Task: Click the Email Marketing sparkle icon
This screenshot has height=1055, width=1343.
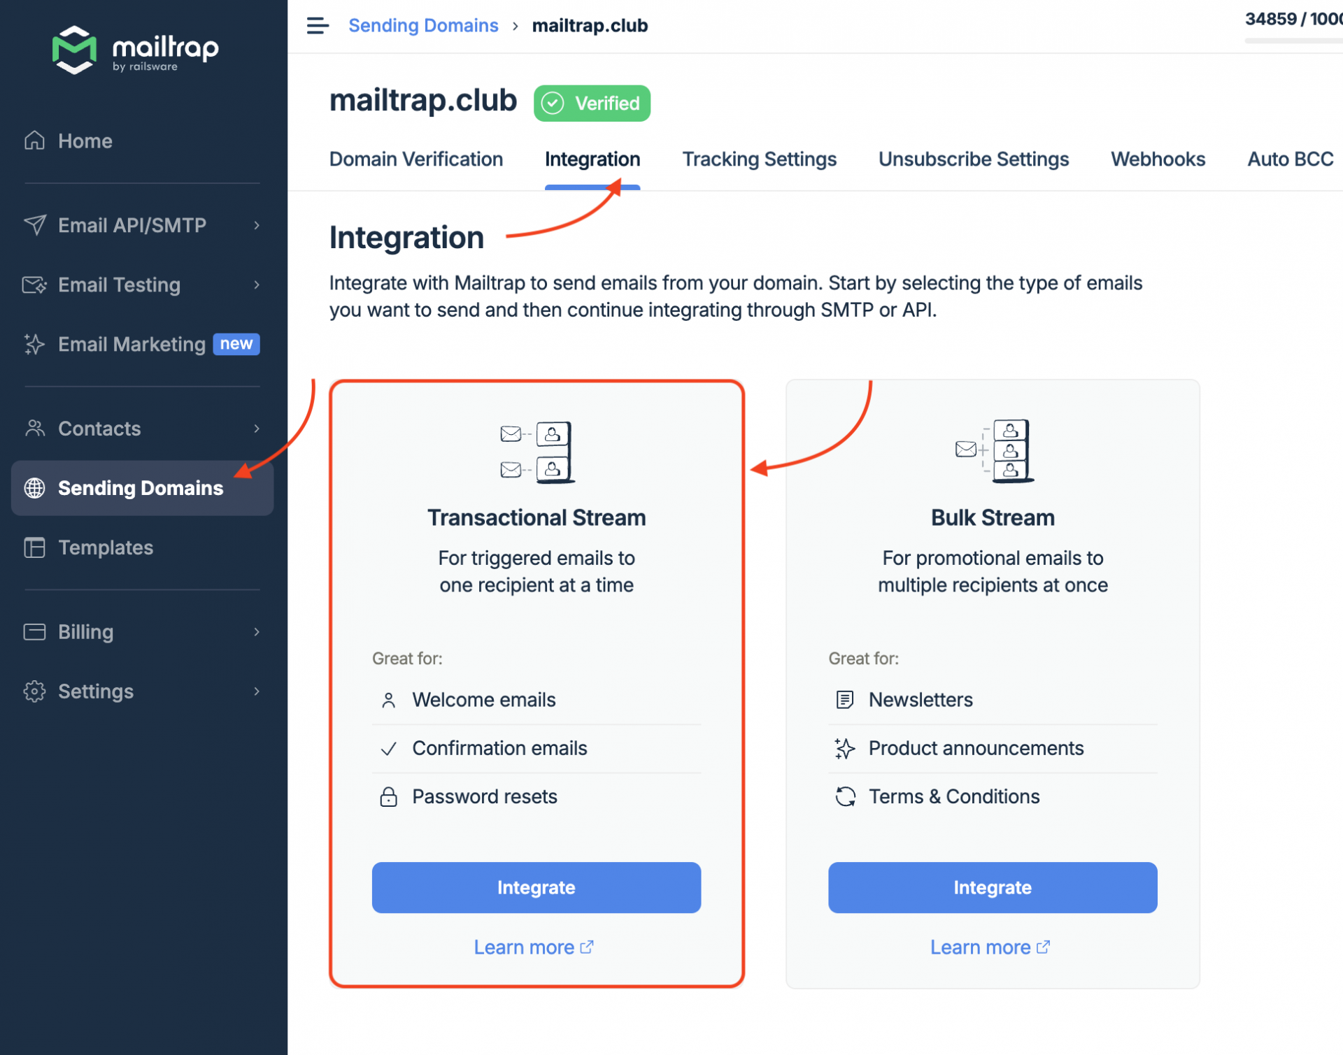Action: point(34,344)
